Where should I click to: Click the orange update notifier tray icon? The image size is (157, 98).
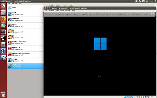coord(136,1)
